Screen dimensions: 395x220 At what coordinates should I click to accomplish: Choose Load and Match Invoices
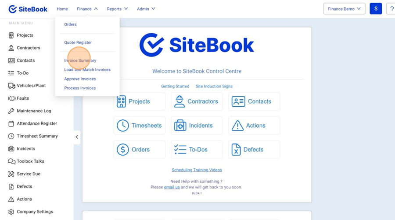[87, 70]
